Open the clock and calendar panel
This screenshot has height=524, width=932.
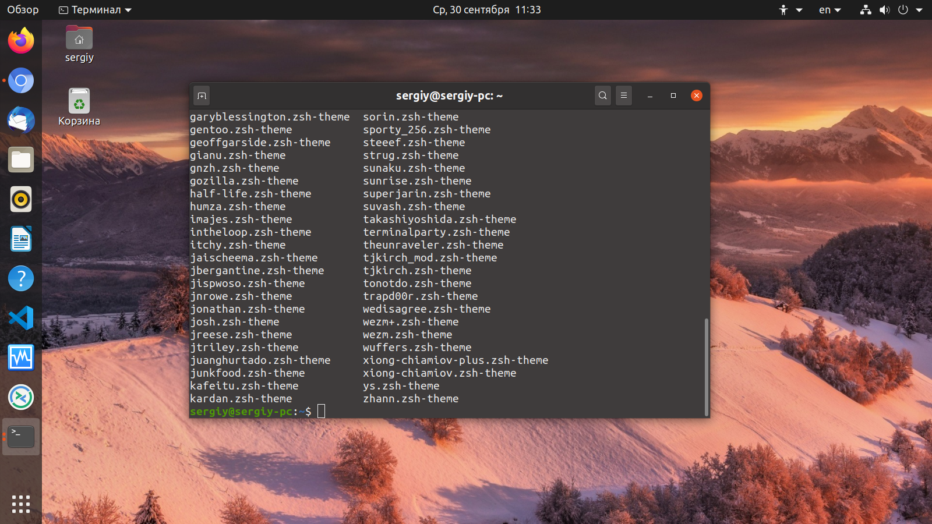click(487, 10)
